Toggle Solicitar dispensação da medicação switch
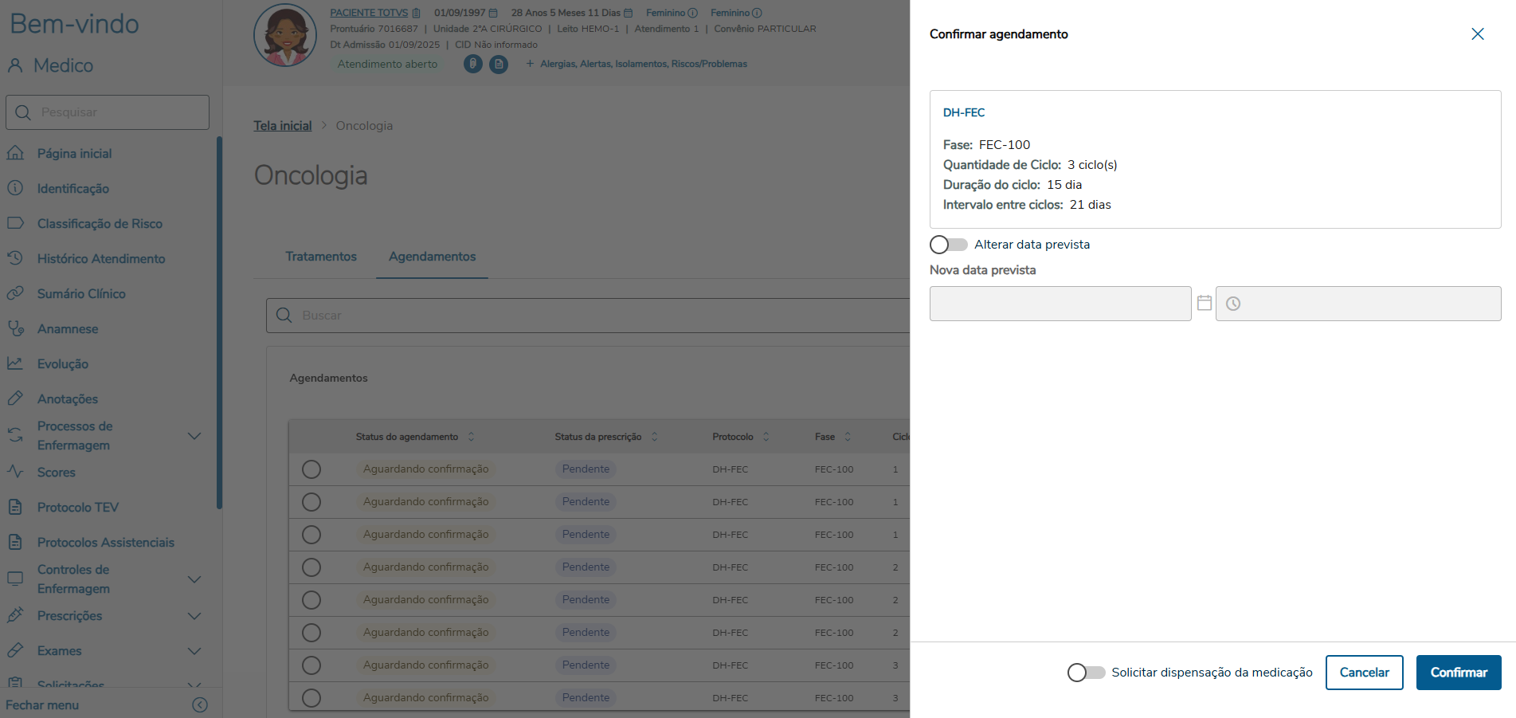This screenshot has width=1516, height=718. (1086, 673)
